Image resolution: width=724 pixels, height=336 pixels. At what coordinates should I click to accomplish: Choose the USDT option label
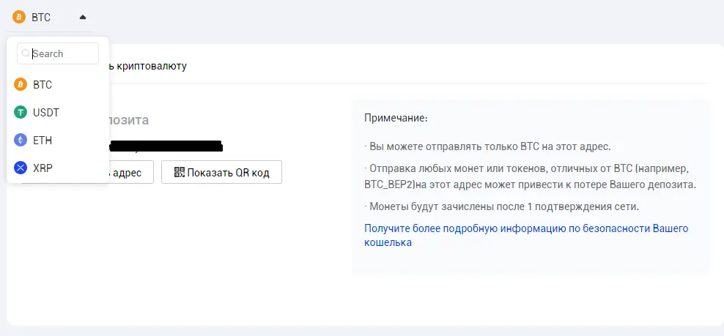coord(46,113)
